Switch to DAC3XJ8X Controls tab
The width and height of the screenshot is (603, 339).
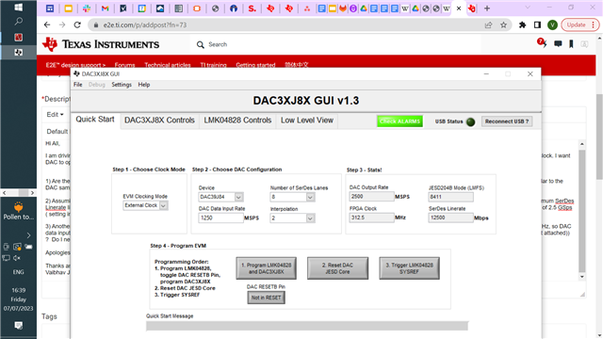coord(159,121)
